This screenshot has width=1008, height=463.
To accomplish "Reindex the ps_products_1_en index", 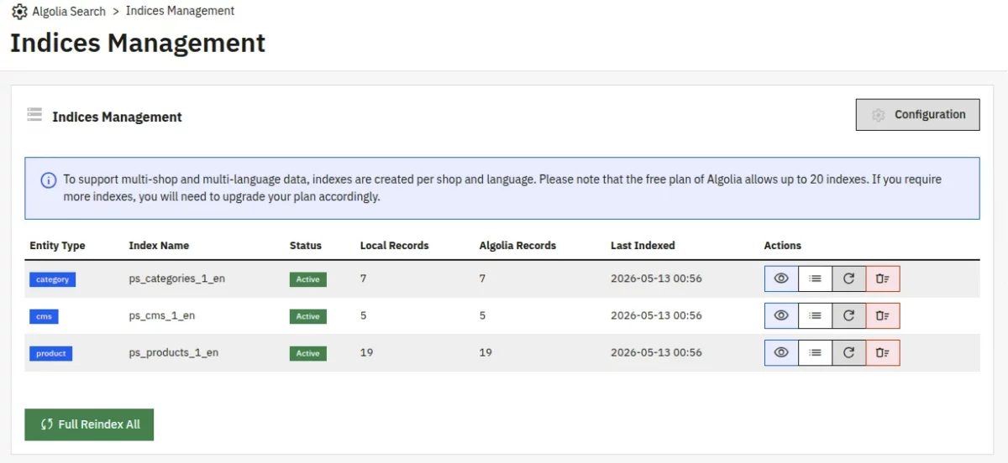I will click(x=848, y=352).
